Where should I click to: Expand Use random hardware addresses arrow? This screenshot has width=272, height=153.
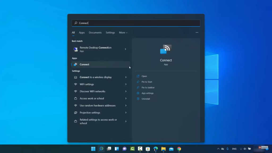click(x=126, y=105)
